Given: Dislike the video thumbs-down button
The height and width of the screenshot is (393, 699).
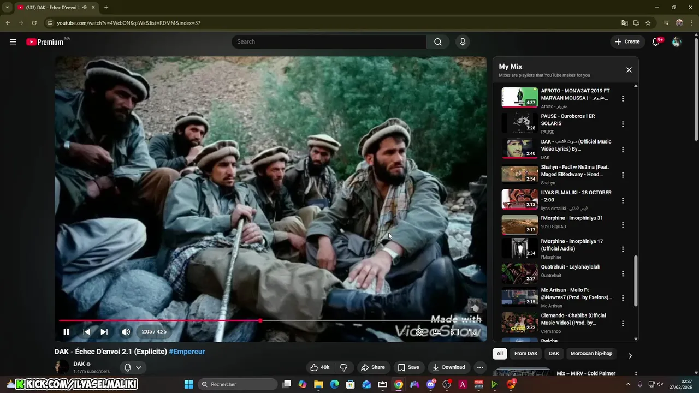Looking at the screenshot, I should tap(344, 367).
